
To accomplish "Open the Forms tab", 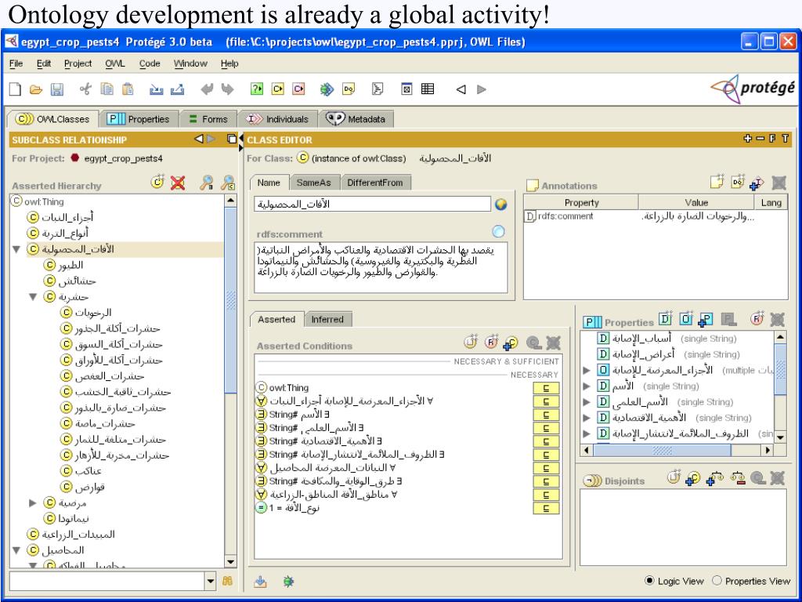I will [x=208, y=119].
